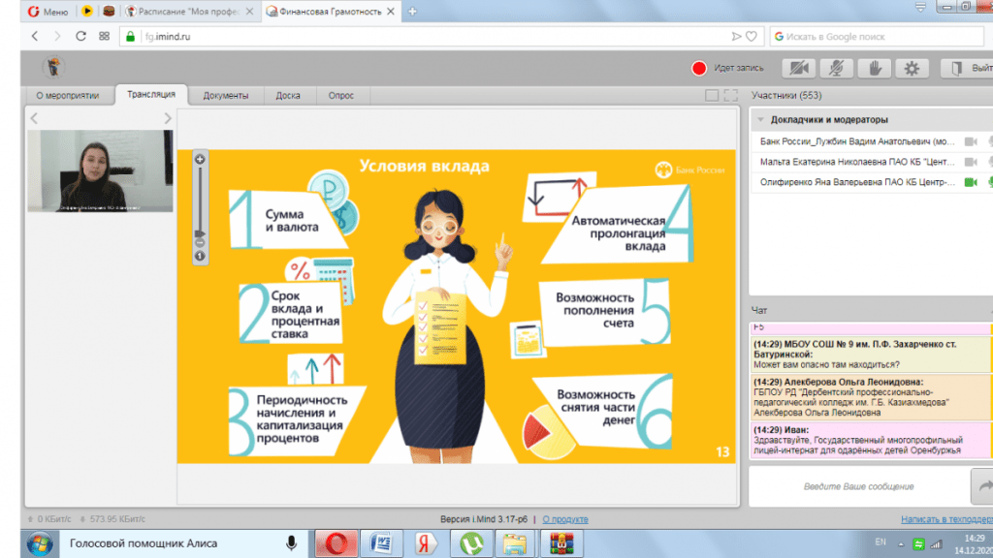Click the green camera icon next to Олифиренко

pos(971,182)
